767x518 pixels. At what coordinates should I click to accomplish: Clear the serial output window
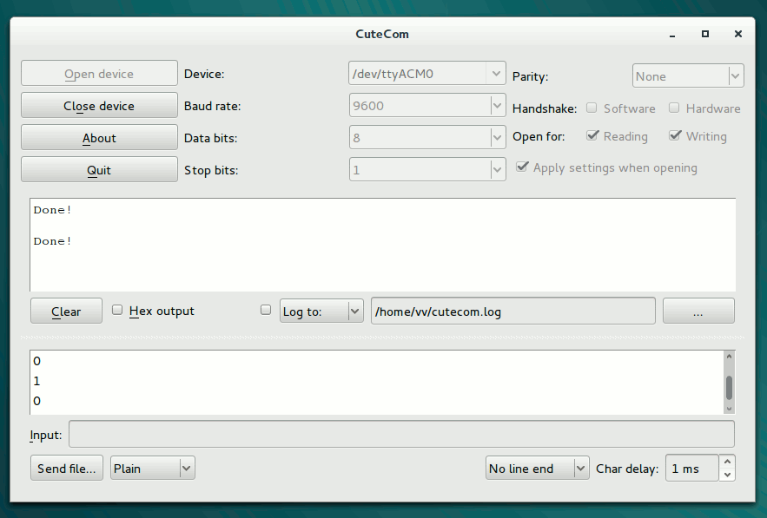click(x=66, y=311)
